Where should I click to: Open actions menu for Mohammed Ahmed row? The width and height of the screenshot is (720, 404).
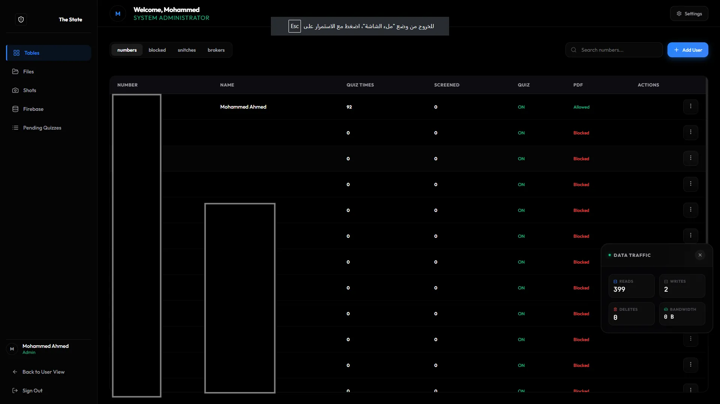(690, 107)
